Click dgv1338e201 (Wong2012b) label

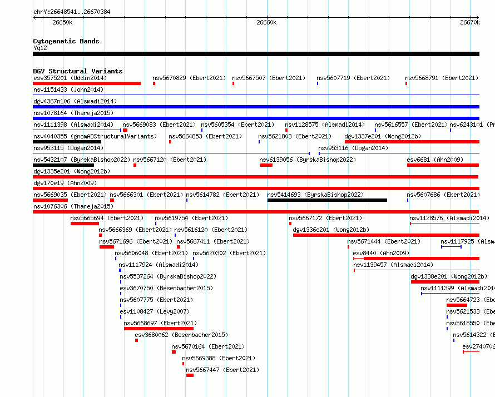tap(449, 276)
